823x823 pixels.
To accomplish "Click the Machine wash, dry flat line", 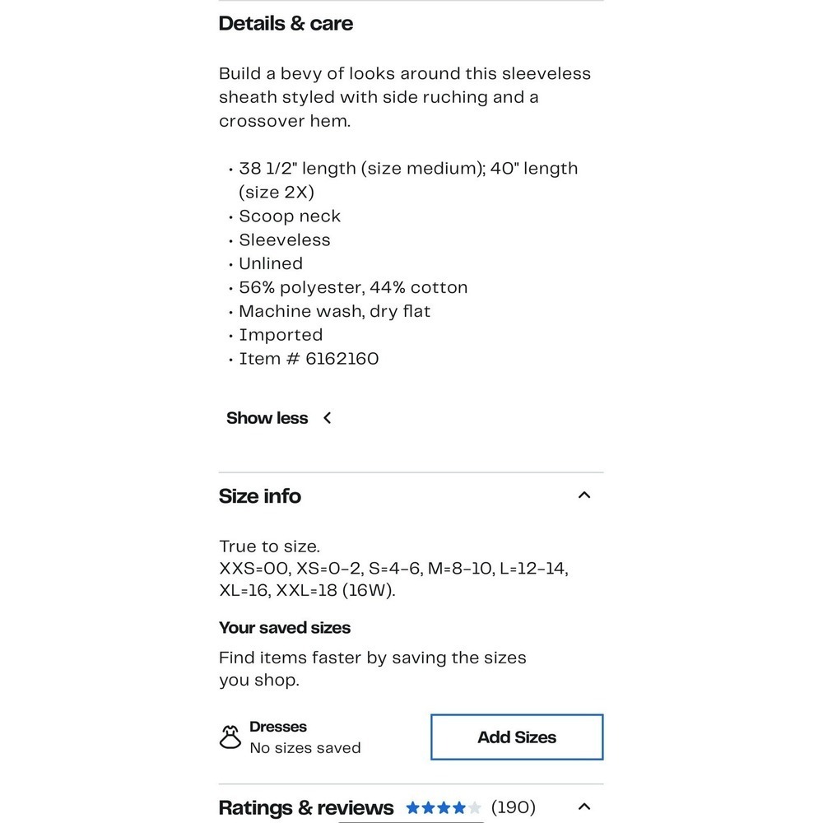I will (x=334, y=311).
